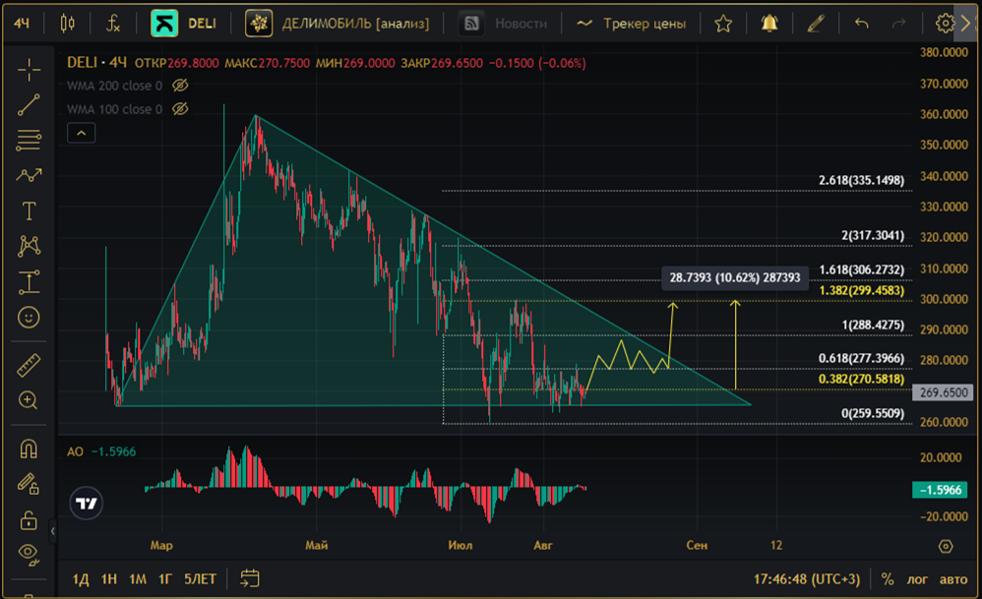Undo the last action
Image resolution: width=982 pixels, height=599 pixels.
click(x=862, y=24)
